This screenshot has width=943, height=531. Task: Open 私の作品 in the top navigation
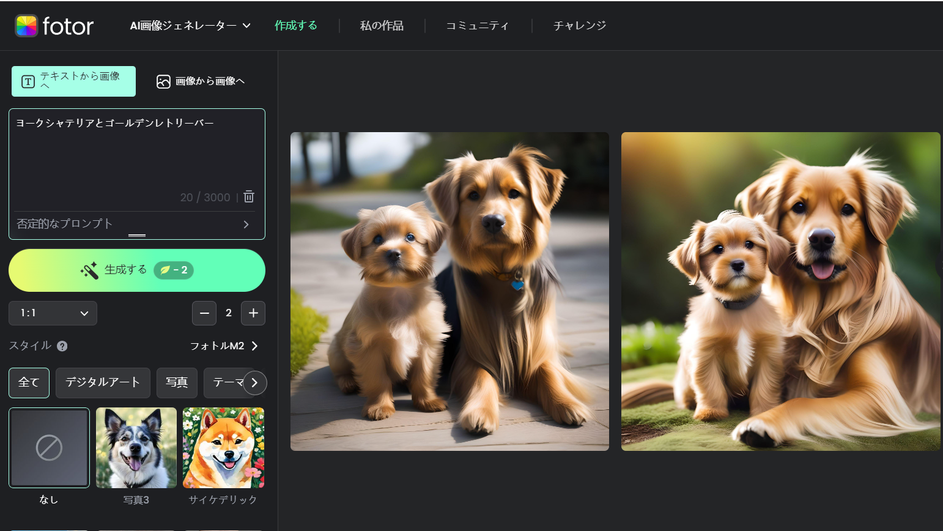pos(382,26)
